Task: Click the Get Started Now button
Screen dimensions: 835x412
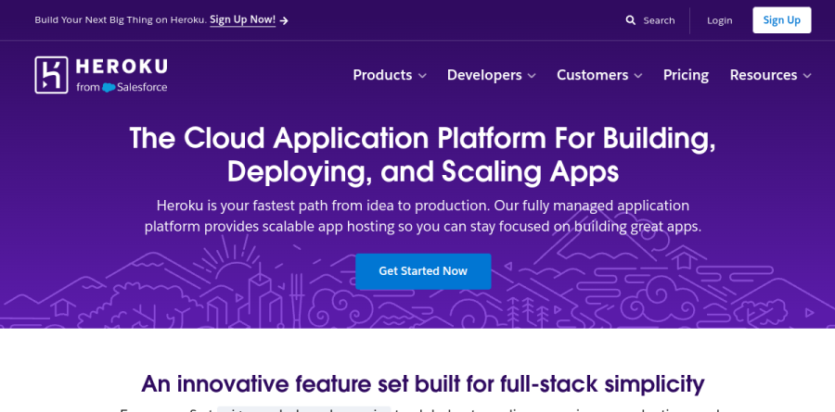Action: pyautogui.click(x=423, y=271)
